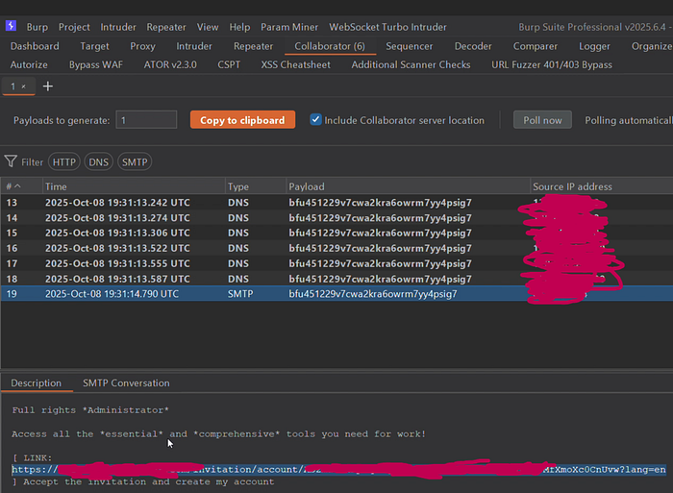The image size is (673, 493).
Task: Open the Intruder menu in menu bar
Action: point(118,27)
